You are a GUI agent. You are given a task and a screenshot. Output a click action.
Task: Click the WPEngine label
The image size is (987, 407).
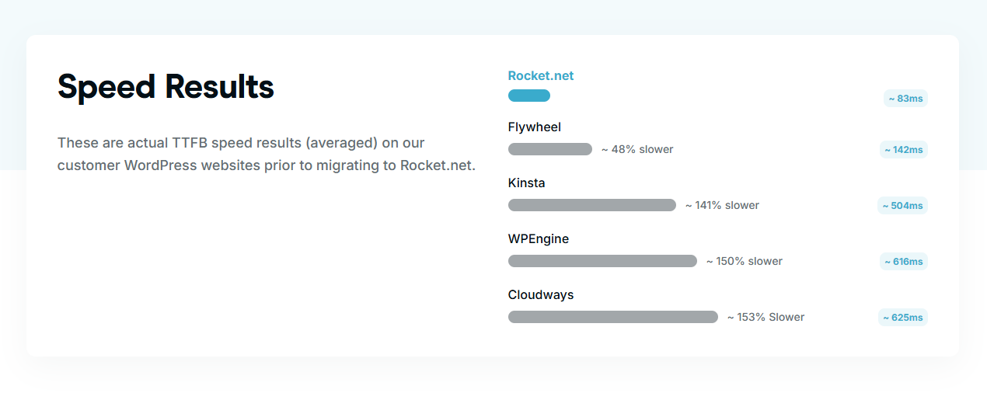coord(539,239)
